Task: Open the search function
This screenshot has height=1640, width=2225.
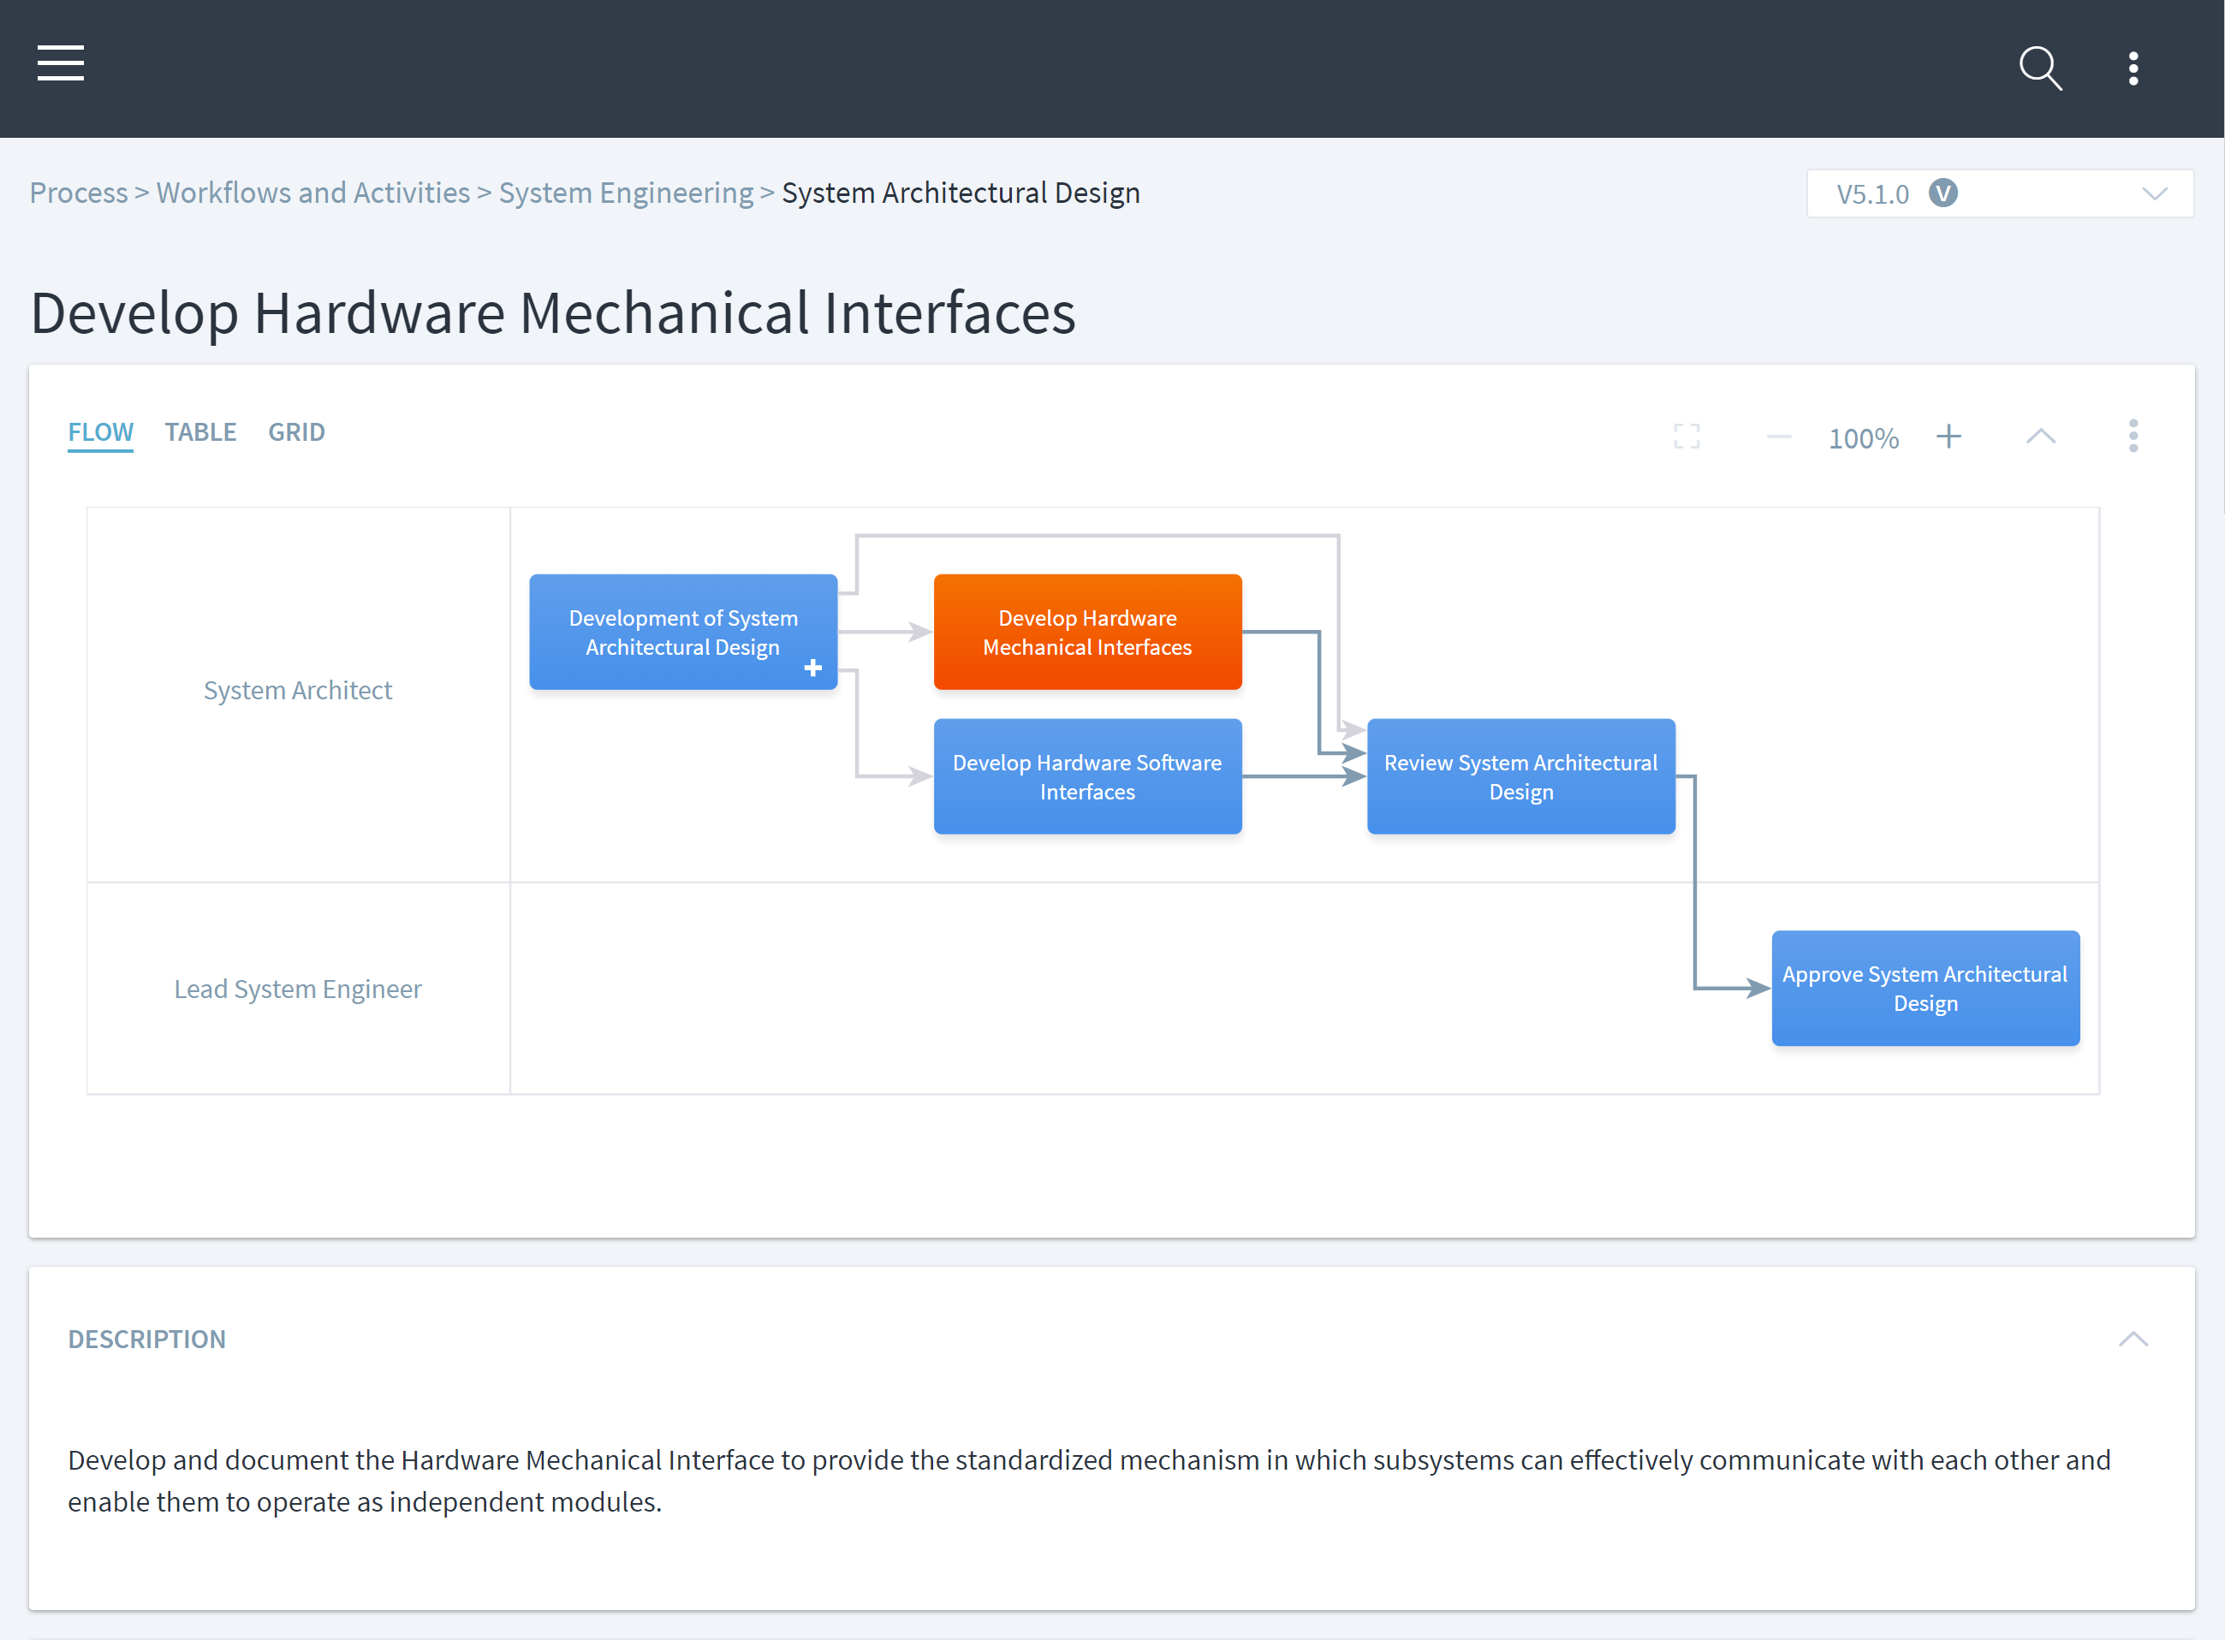Action: click(x=2039, y=68)
